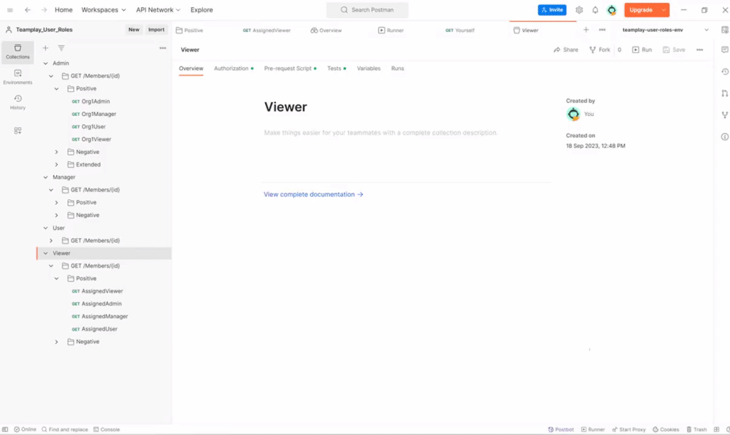This screenshot has height=435, width=730.
Task: Open the teamplay-user-roles-env environment dropdown
Action: point(666,30)
